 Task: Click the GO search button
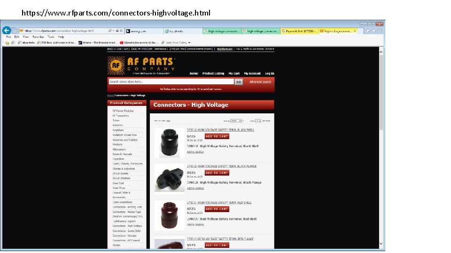(239, 82)
